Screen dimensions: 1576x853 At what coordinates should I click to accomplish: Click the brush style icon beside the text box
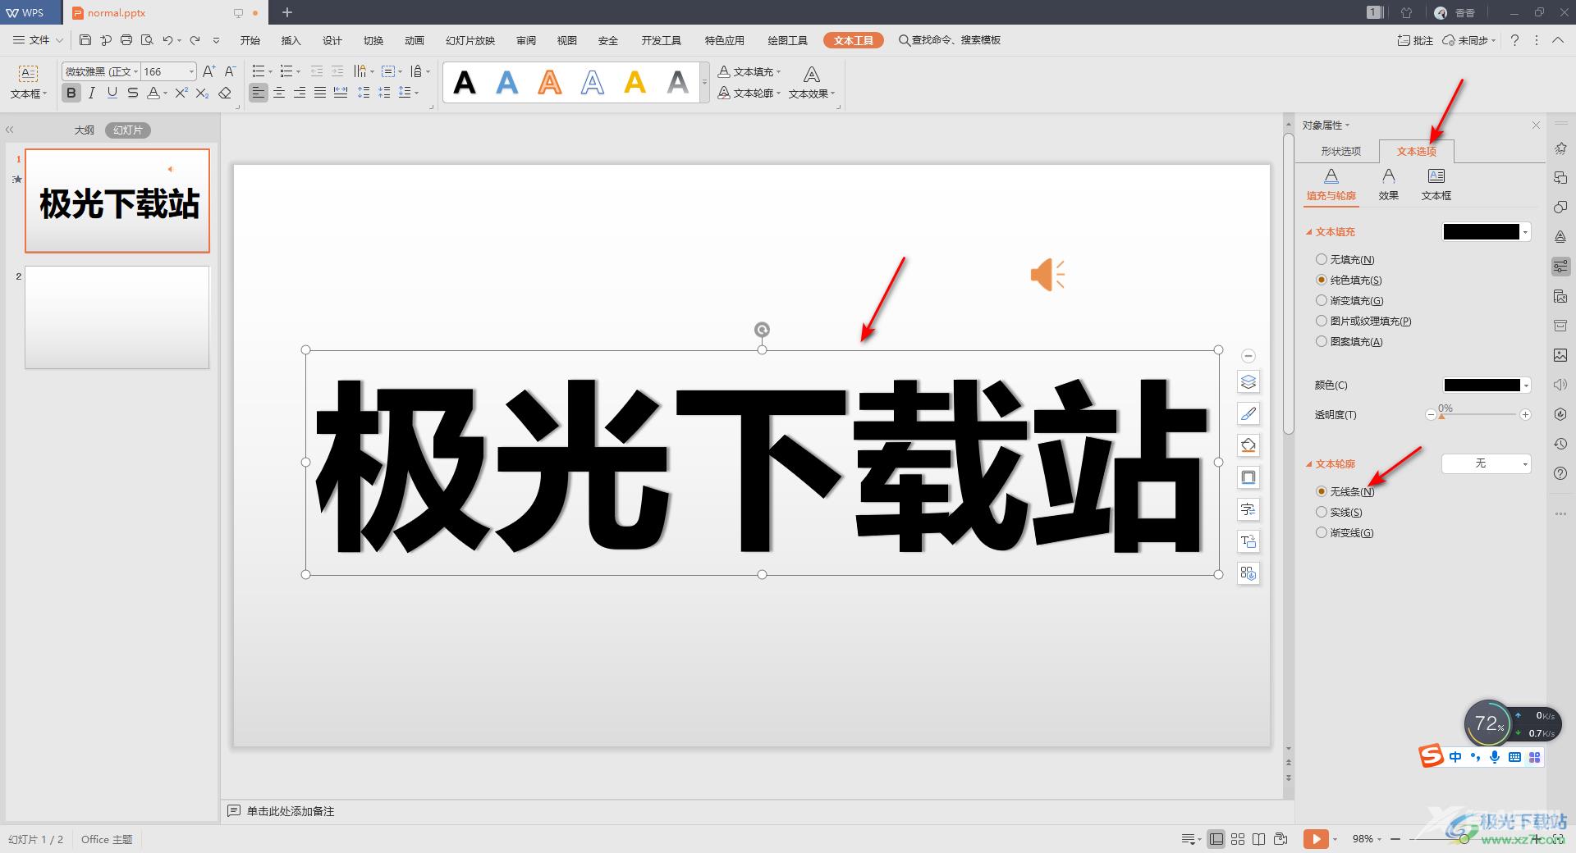(1248, 413)
